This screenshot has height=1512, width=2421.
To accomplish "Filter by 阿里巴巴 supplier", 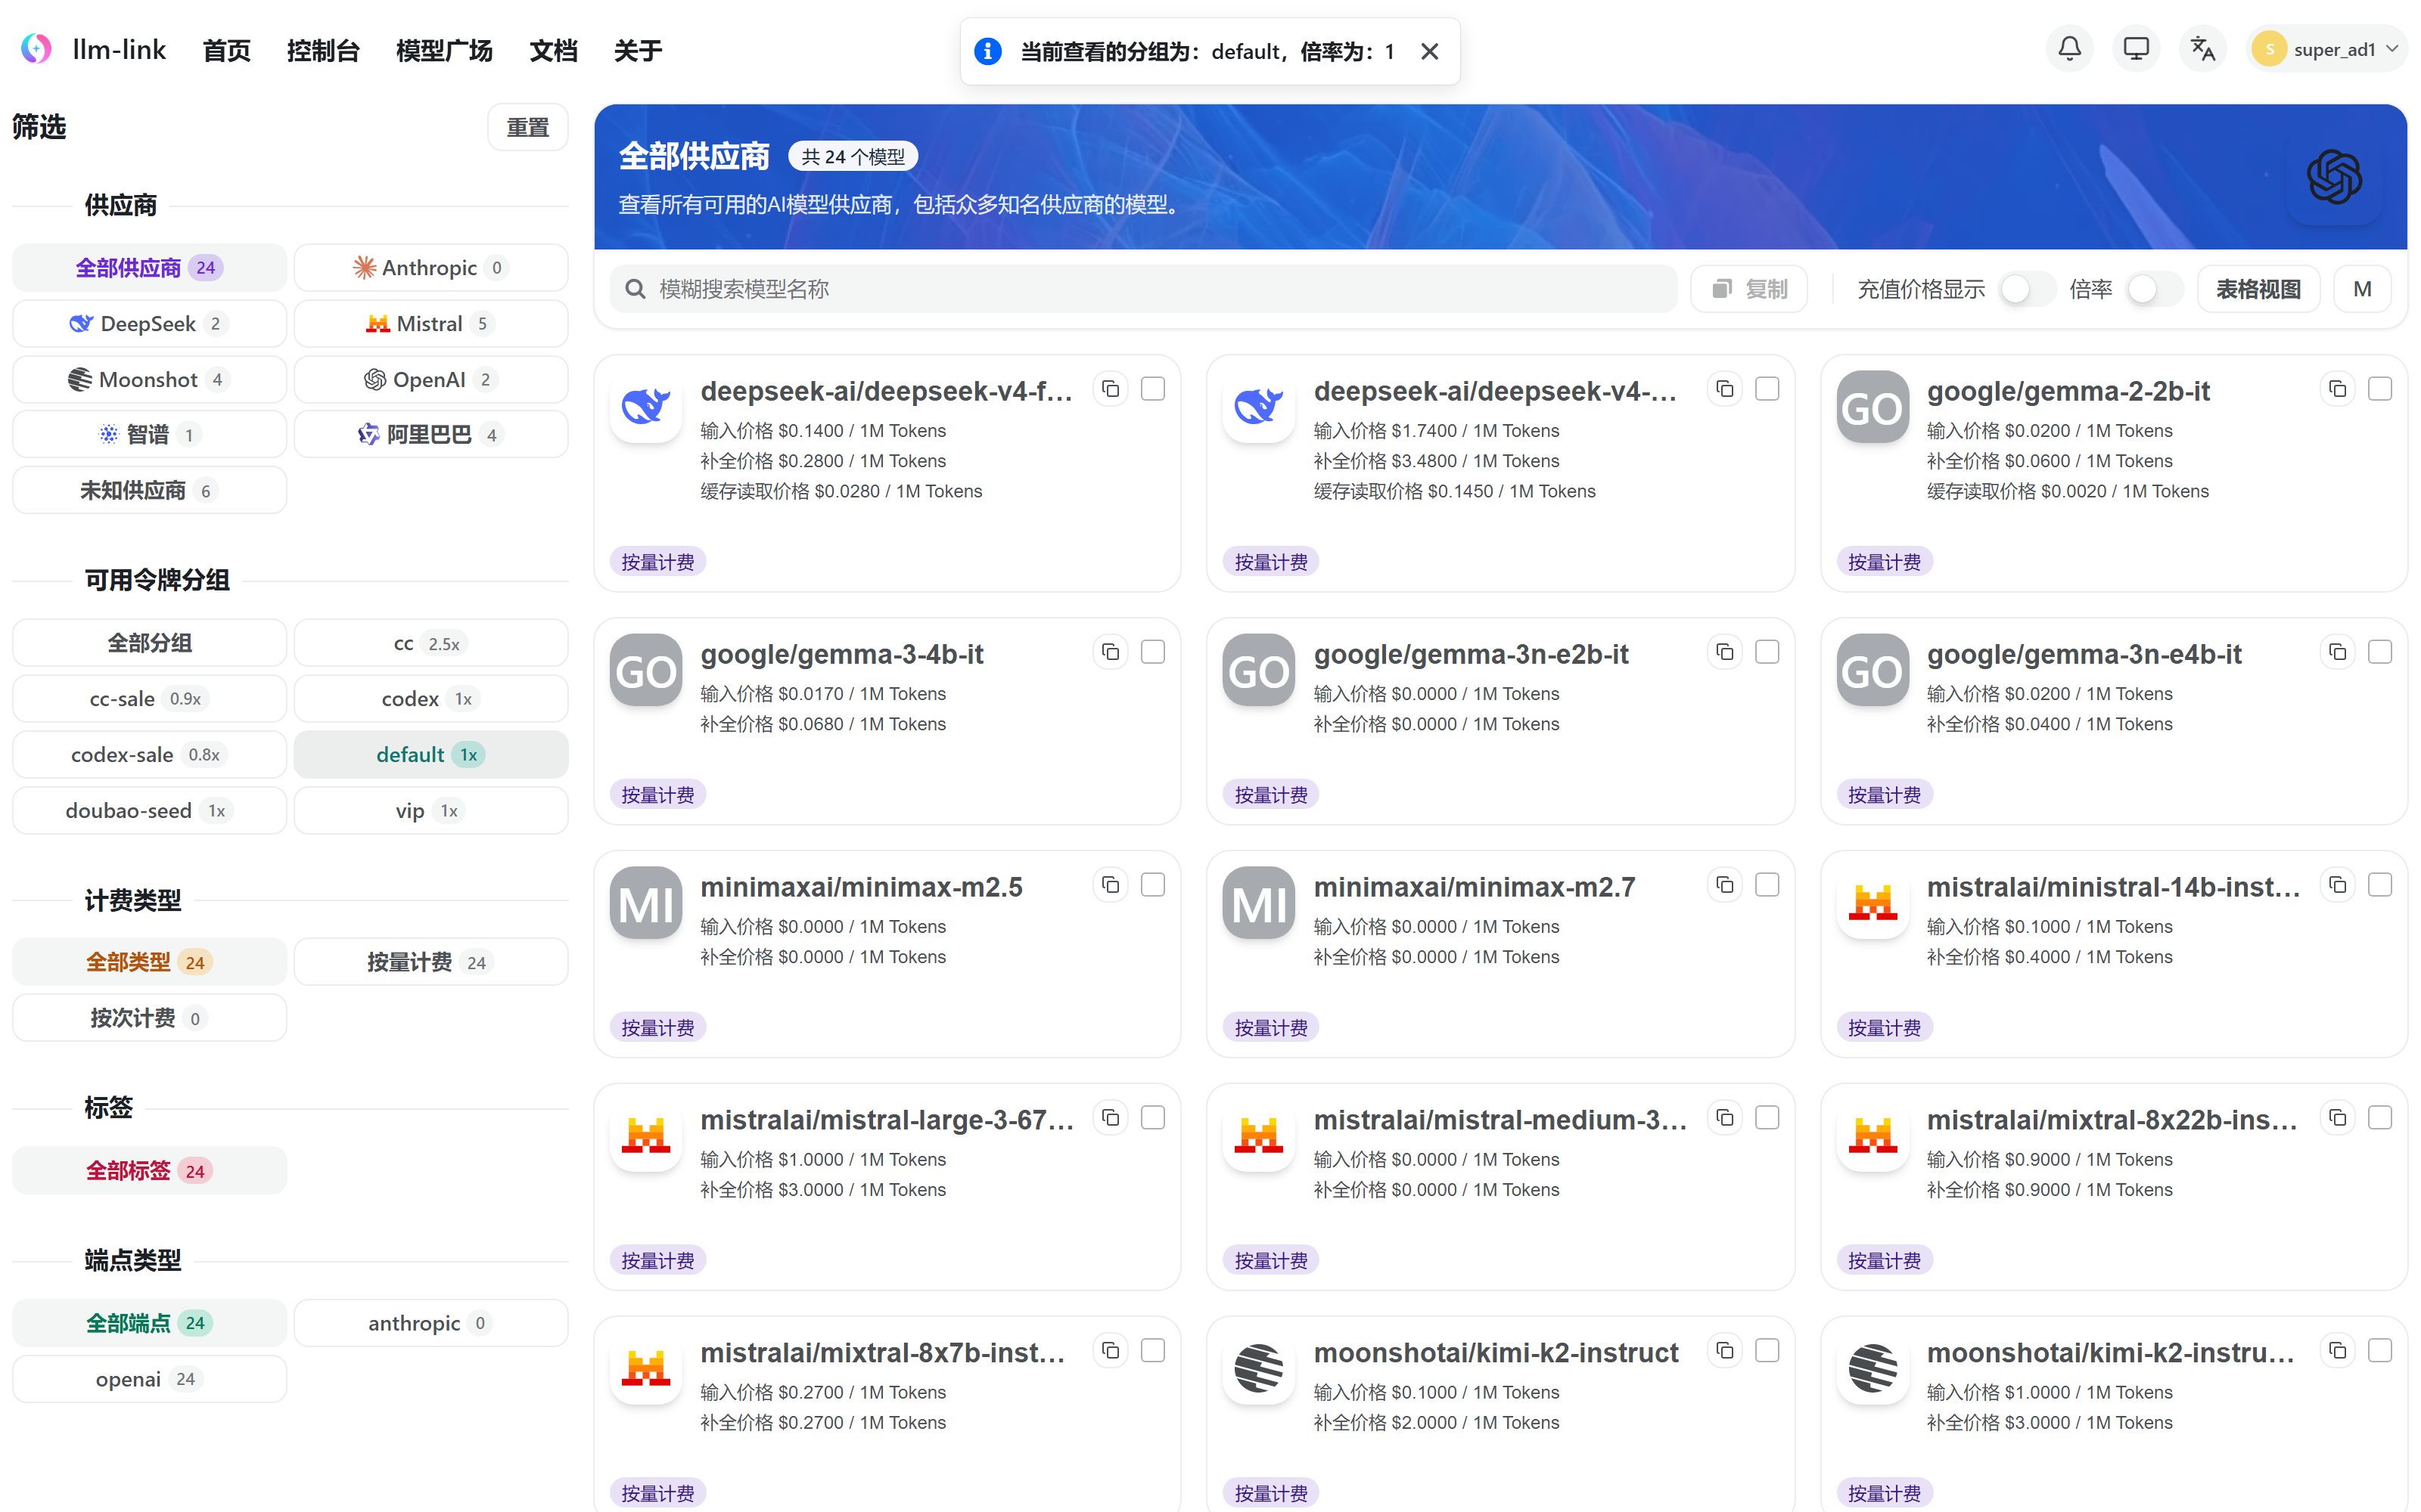I will tap(430, 435).
